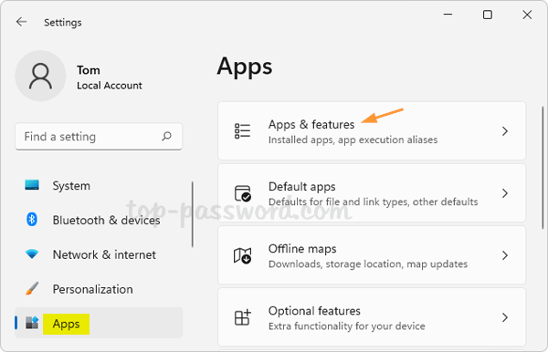Go back using the back arrow
Viewport: 548px width, 352px height.
(21, 22)
